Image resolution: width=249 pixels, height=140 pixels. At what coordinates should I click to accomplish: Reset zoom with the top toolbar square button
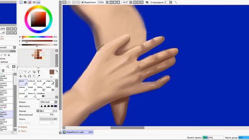coord(118,2)
